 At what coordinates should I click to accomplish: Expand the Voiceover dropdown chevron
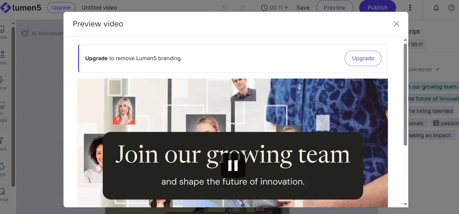pos(438,69)
